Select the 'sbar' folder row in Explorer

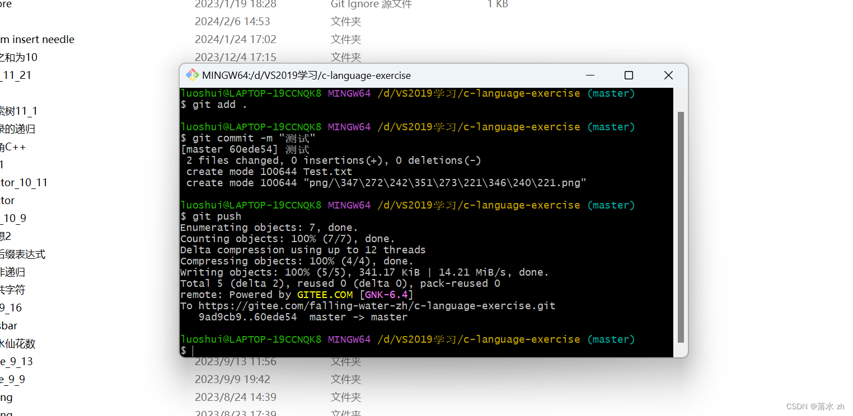tap(8, 325)
